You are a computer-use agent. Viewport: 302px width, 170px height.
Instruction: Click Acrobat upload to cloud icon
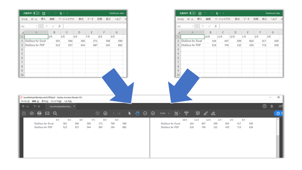click(x=32, y=113)
